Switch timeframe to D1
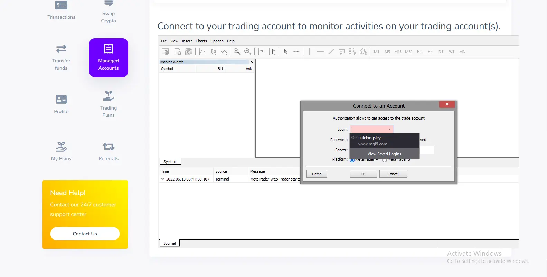Screen dimensions: 547x277 pos(441,52)
